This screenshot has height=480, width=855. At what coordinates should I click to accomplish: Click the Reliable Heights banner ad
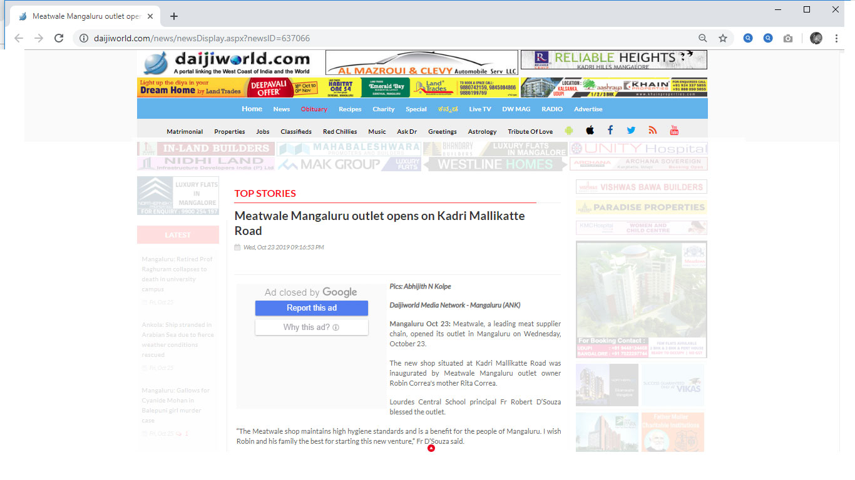[614, 59]
